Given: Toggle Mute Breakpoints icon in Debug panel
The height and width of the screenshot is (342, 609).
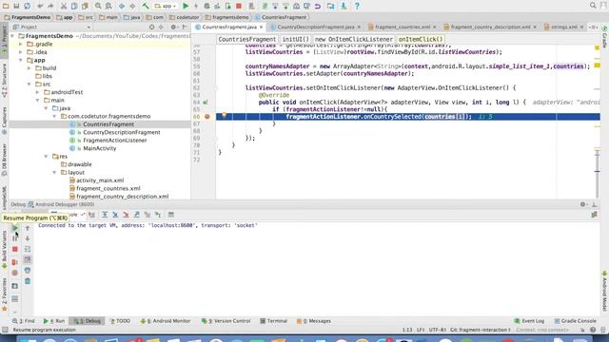Looking at the screenshot, I should 15,273.
